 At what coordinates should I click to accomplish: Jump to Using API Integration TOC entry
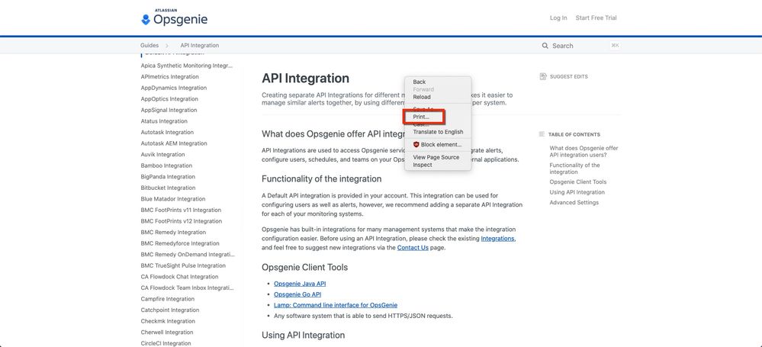pos(577,192)
